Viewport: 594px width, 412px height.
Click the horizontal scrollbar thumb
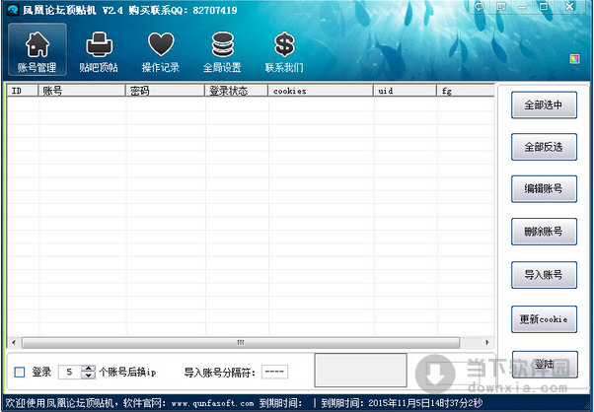click(241, 343)
